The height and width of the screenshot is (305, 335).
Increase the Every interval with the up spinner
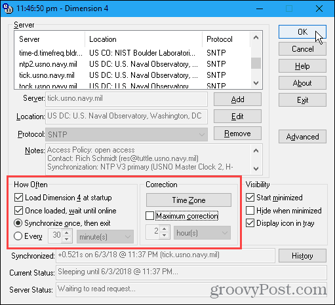click(x=67, y=233)
